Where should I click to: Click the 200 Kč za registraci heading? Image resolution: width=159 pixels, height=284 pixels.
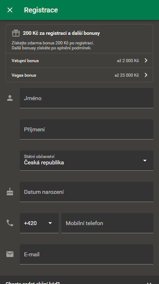(61, 33)
